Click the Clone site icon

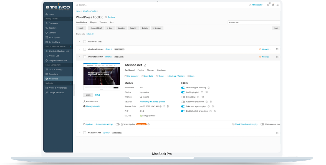coord(160,76)
